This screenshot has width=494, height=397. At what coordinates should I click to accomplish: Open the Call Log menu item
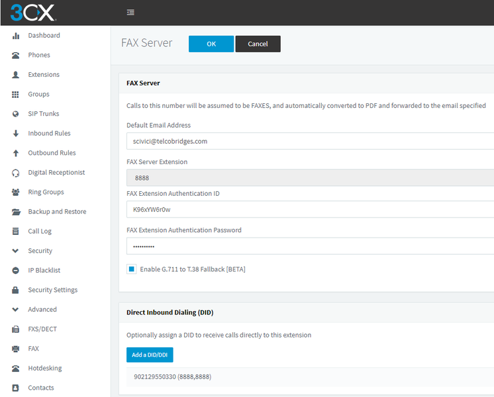(x=40, y=231)
